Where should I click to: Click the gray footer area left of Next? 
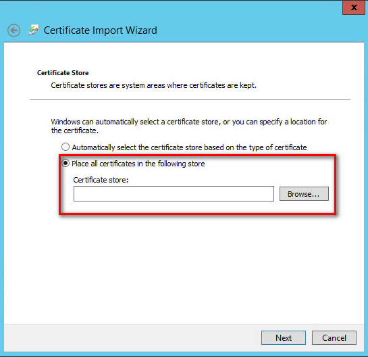(132, 337)
